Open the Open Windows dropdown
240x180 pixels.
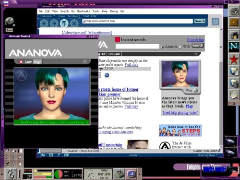[x=207, y=155]
